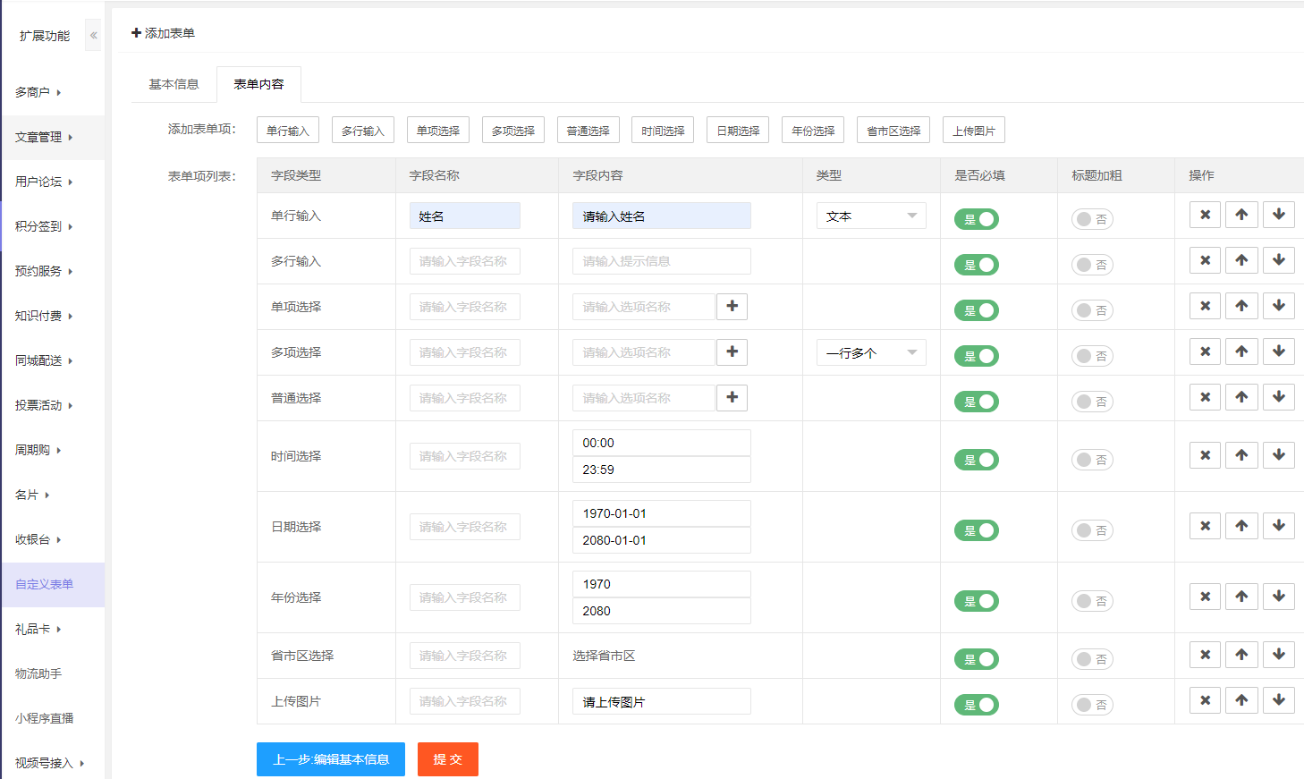Move the 多行输入 row up
This screenshot has height=779, width=1304.
[x=1241, y=260]
